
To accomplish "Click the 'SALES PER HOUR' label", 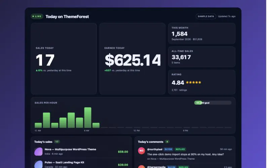I will coord(46,103).
